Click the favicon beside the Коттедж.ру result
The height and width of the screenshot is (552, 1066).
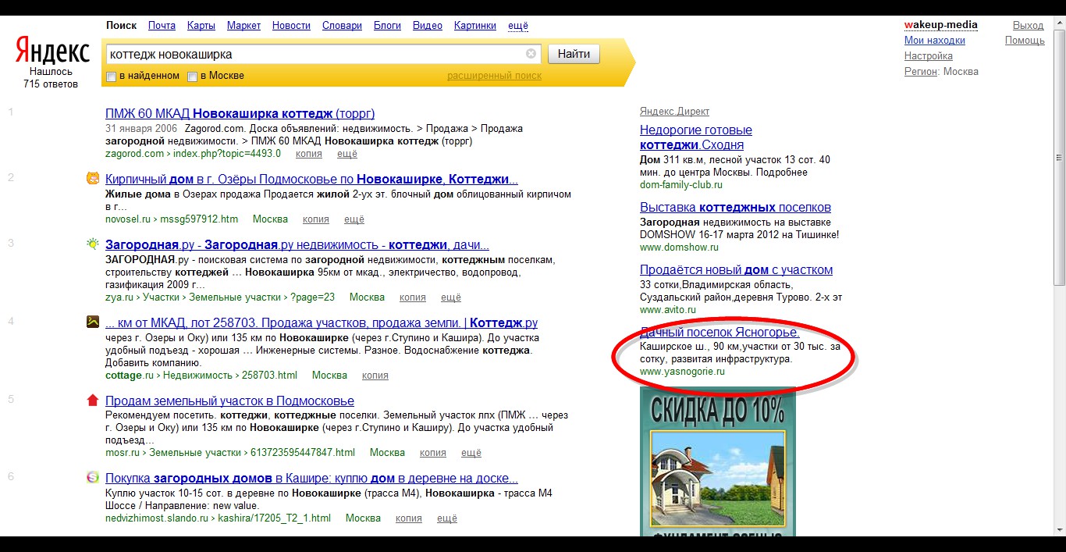pos(93,322)
